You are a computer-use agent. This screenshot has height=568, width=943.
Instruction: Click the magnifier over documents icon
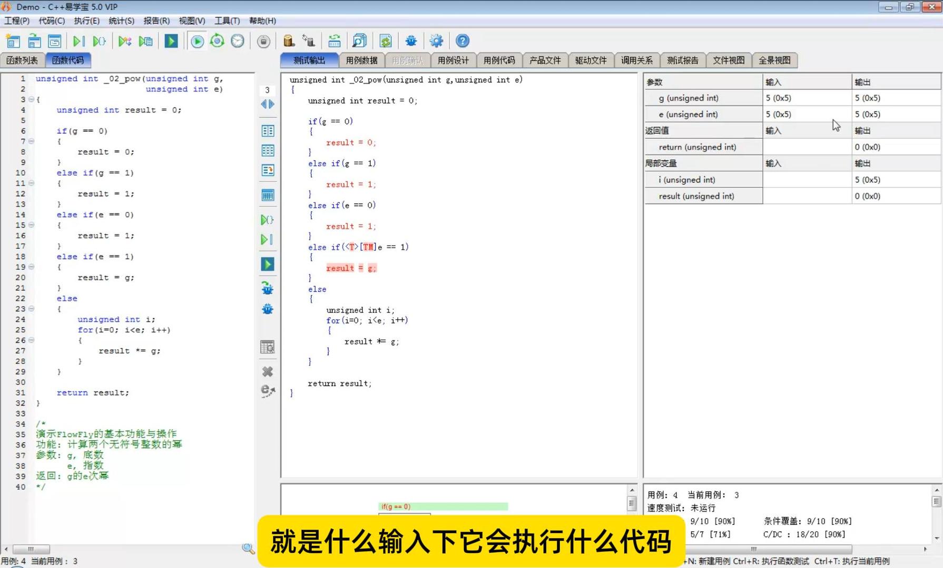[359, 41]
